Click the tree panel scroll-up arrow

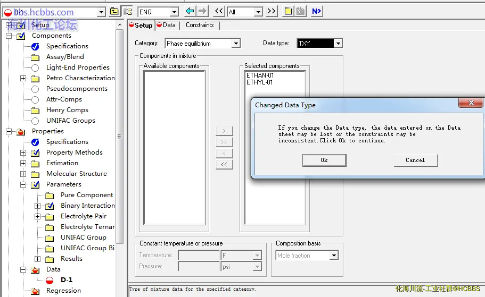click(x=120, y=24)
